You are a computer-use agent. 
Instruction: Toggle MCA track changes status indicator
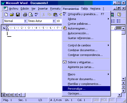pos(104,100)
